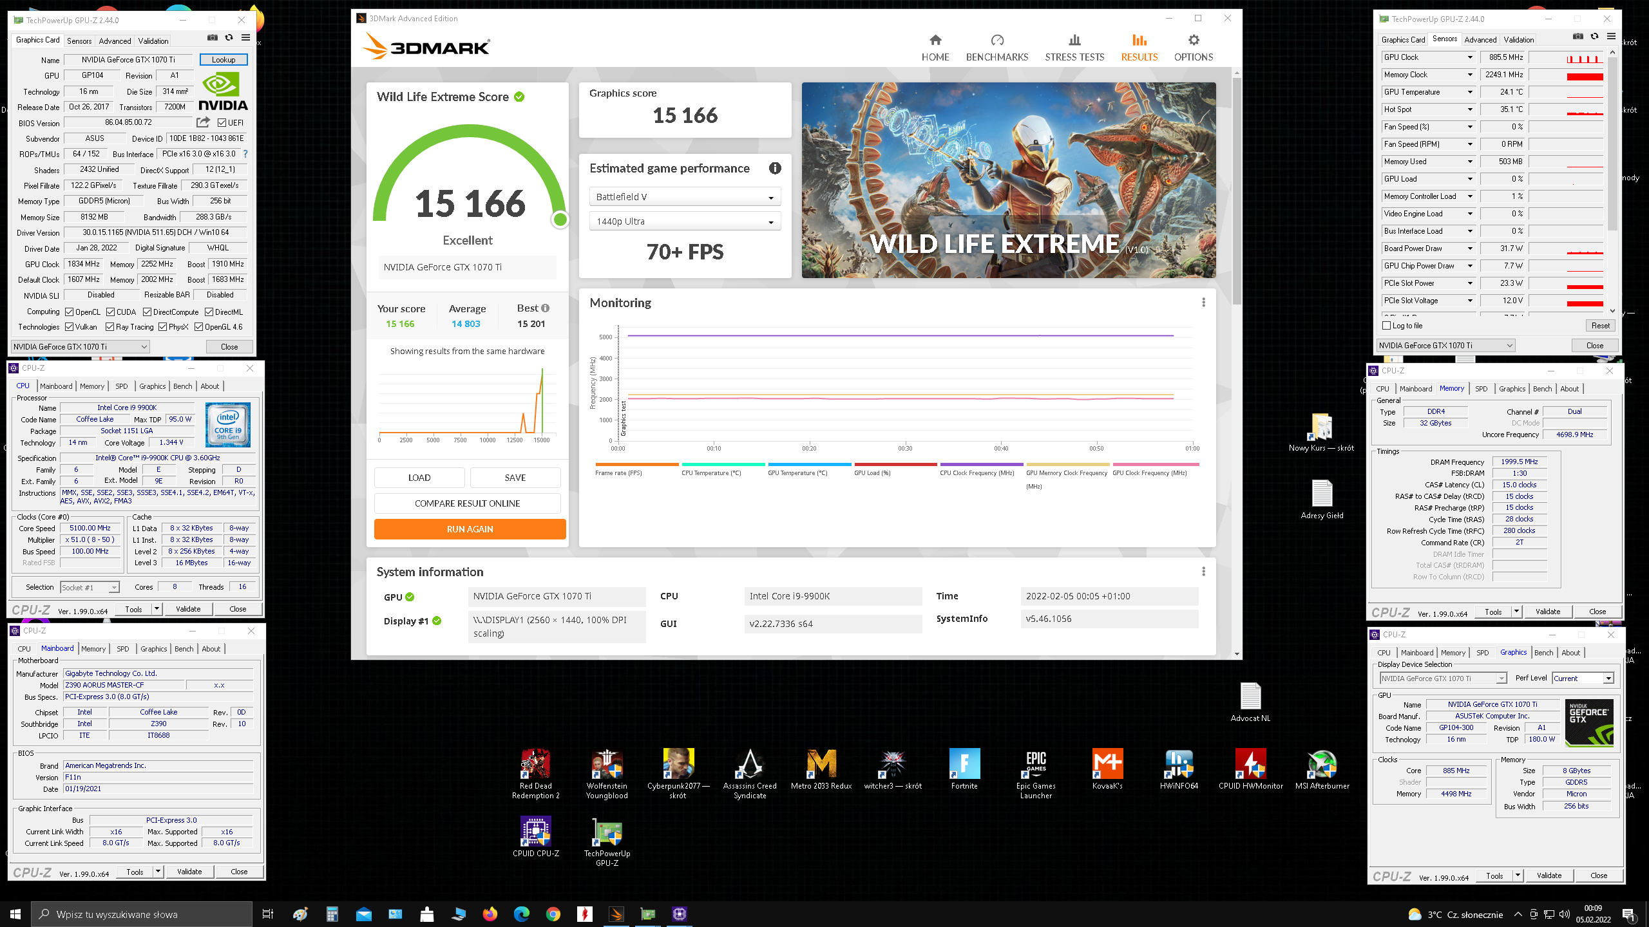Open Google Chrome from the taskbar
Image resolution: width=1649 pixels, height=927 pixels.
[553, 914]
